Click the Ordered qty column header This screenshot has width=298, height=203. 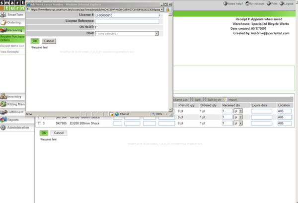208,105
